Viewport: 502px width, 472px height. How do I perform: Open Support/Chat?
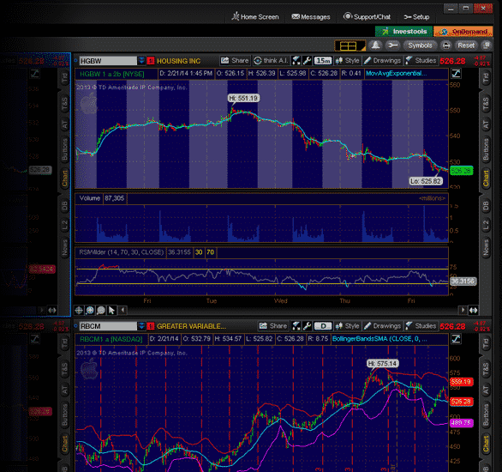coord(367,16)
